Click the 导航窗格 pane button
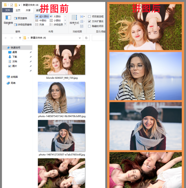 tap(8, 20)
